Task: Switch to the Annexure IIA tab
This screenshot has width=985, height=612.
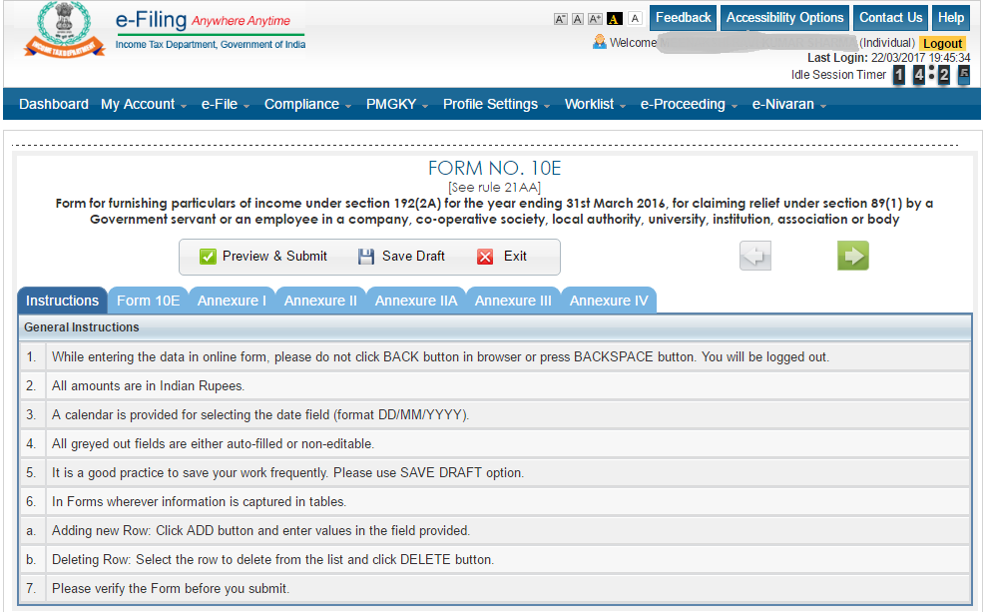Action: (x=416, y=301)
